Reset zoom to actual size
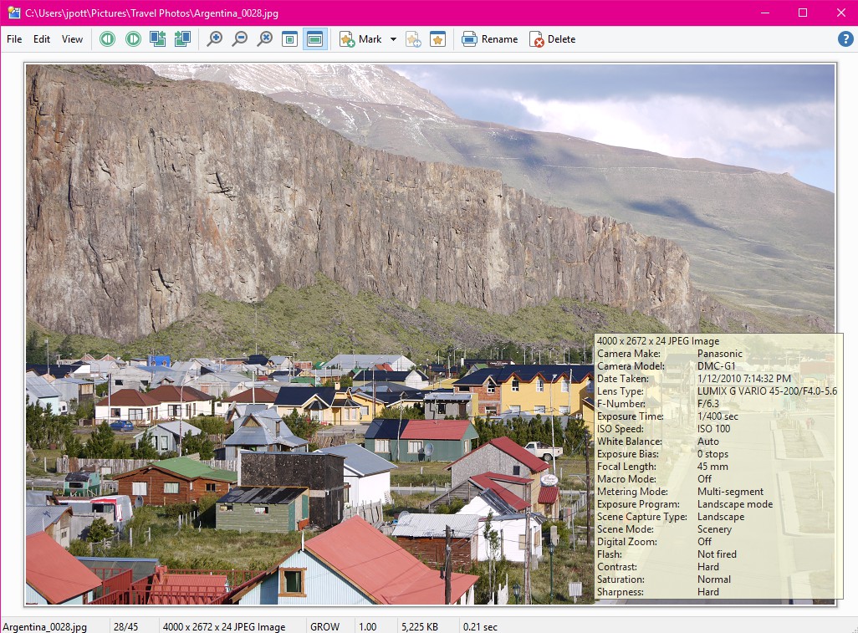This screenshot has height=633, width=858. [265, 39]
